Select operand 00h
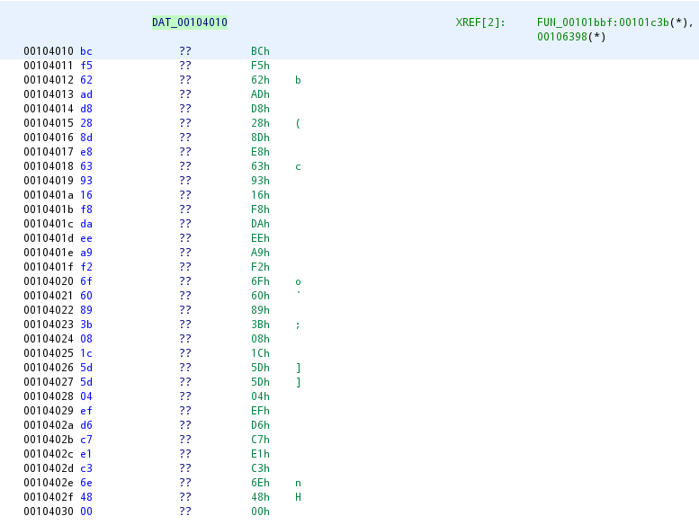Screen dimensions: 699x525 point(260,512)
